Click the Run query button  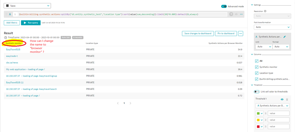pyautogui.click(x=31, y=23)
